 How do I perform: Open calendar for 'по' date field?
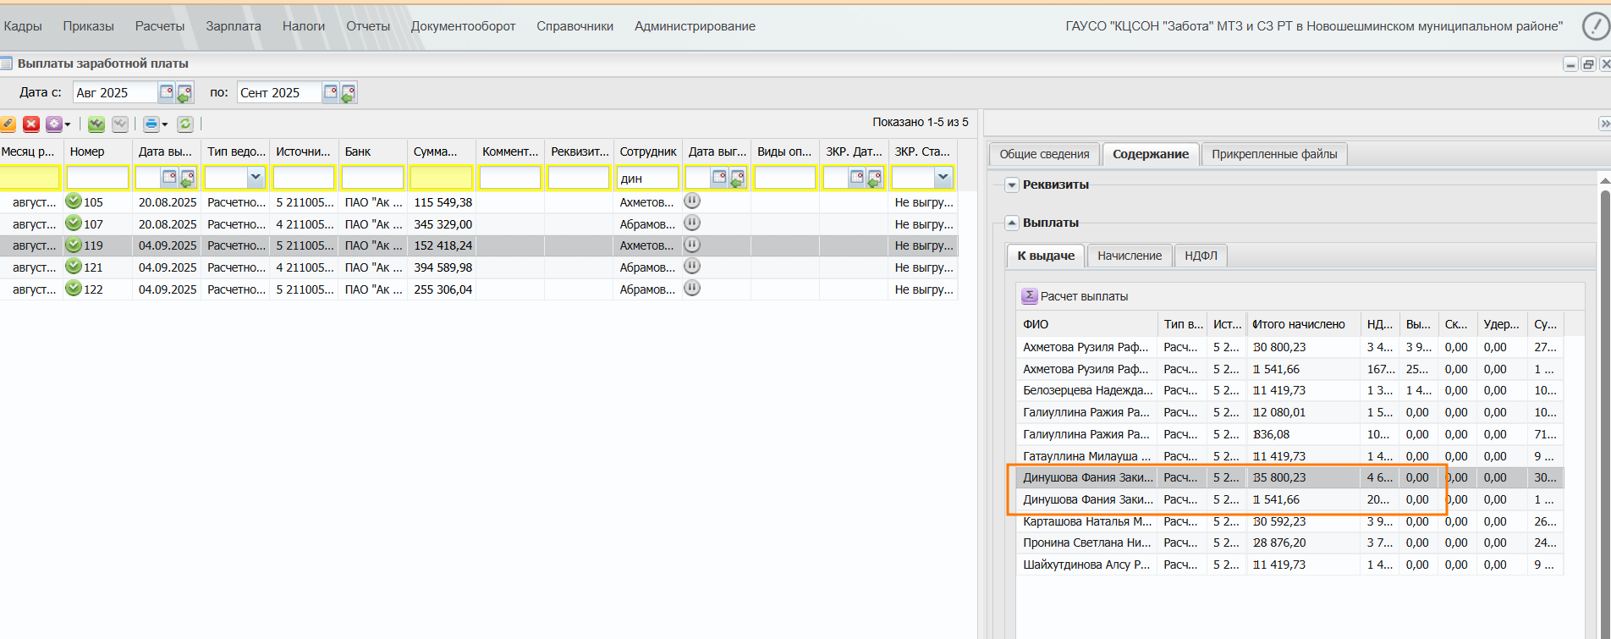[331, 91]
